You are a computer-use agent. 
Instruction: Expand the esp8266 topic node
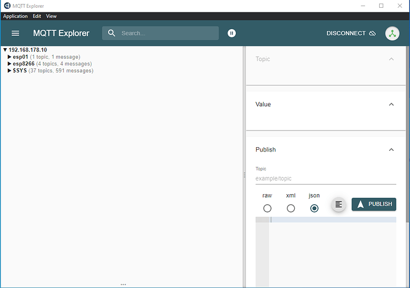tap(10, 64)
